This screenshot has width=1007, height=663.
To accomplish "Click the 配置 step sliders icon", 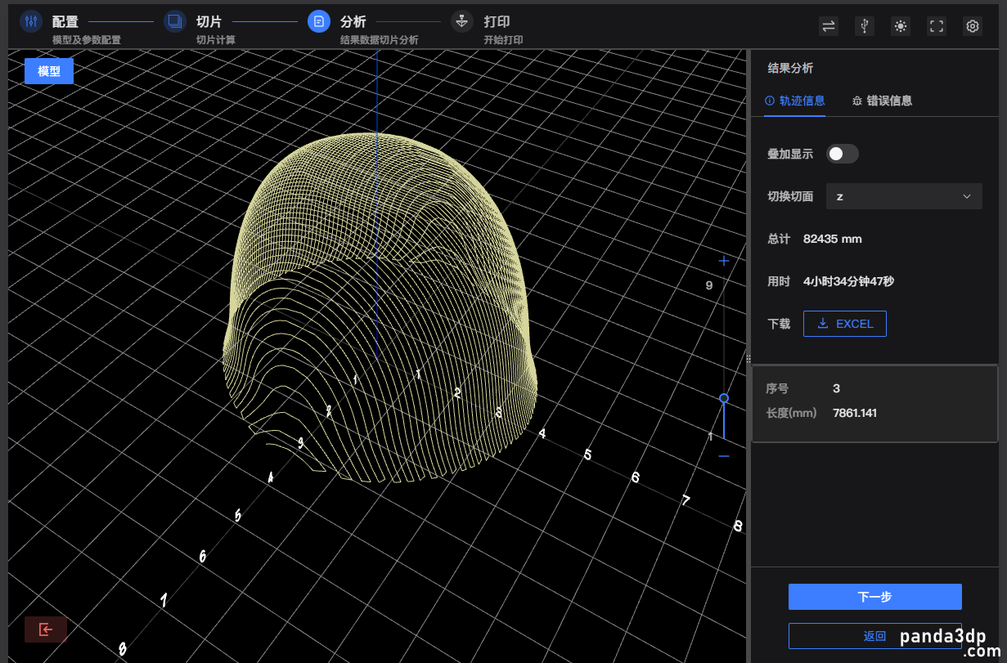I will pyautogui.click(x=31, y=21).
